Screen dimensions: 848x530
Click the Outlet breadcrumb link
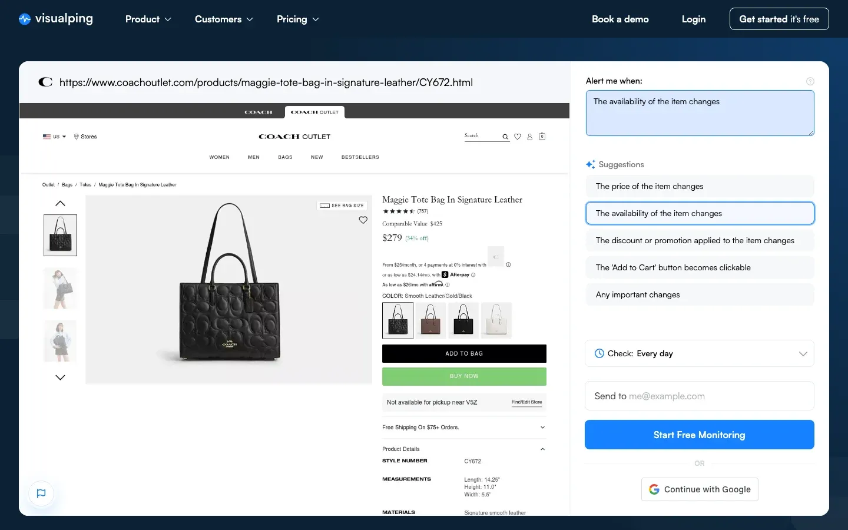click(48, 185)
